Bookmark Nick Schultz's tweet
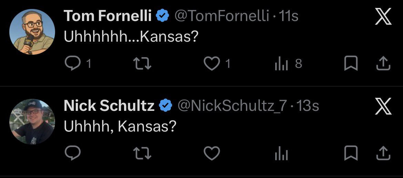Viewport: 403px width, 178px height. point(351,153)
